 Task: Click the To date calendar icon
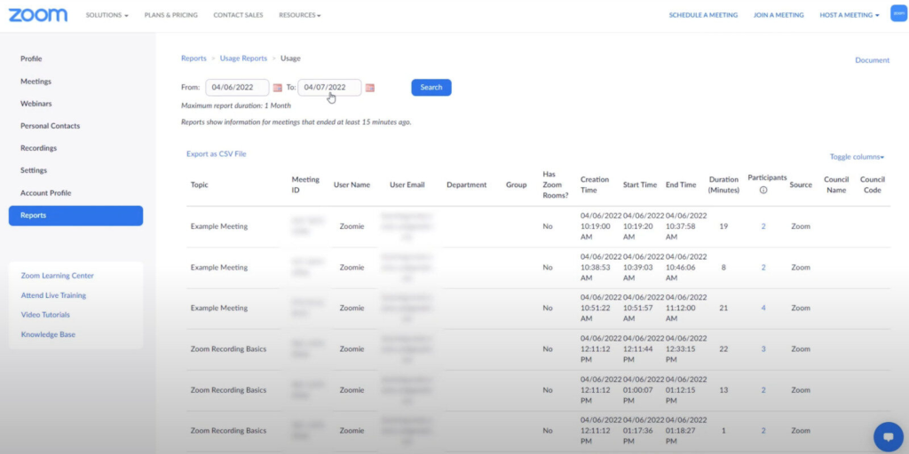[370, 88]
